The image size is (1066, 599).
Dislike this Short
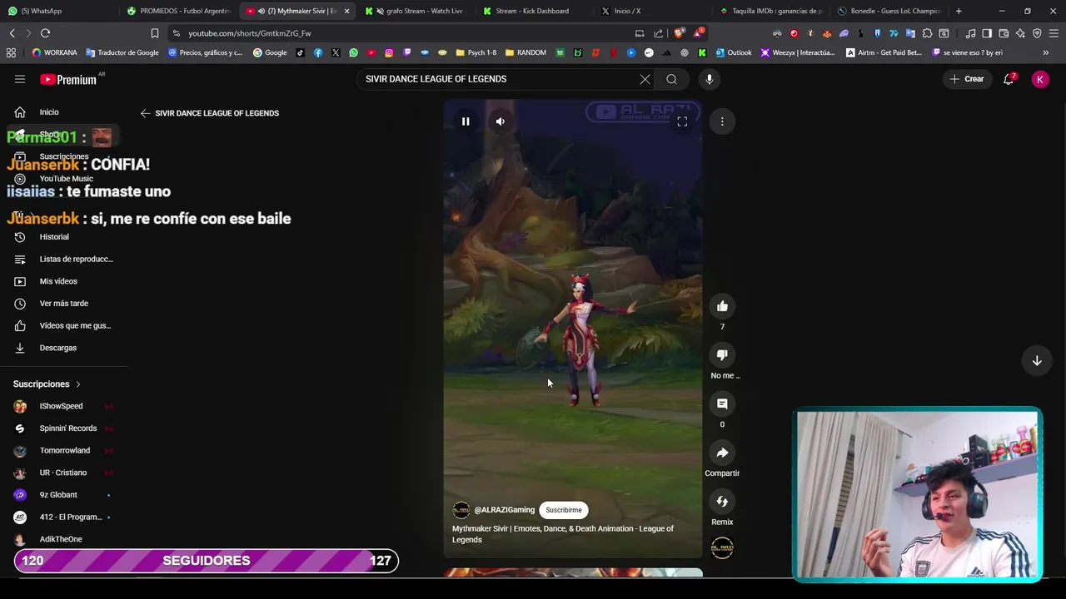point(722,355)
